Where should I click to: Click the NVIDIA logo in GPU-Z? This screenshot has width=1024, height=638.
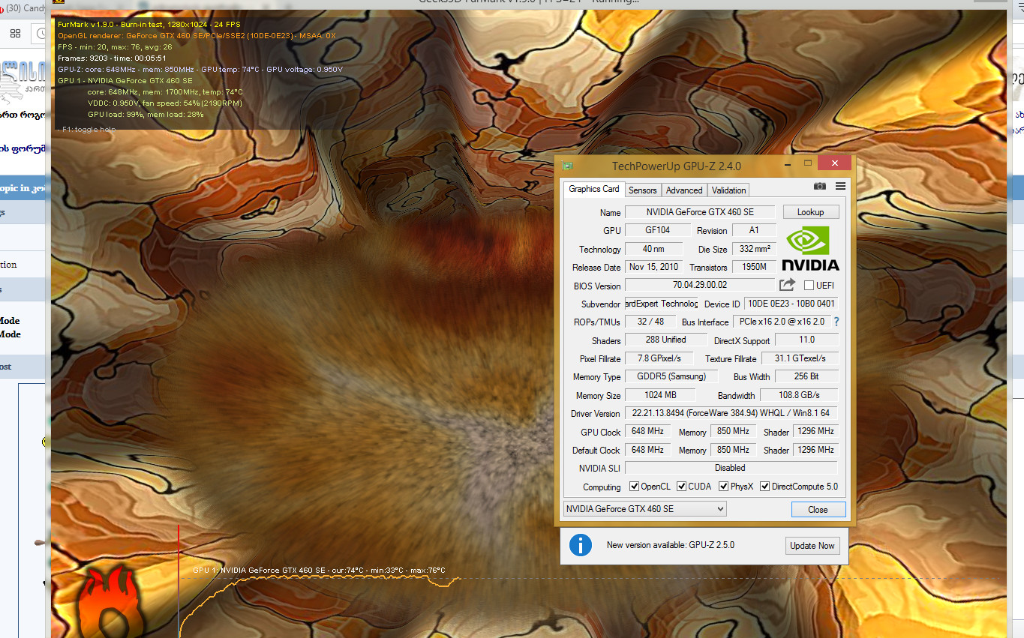point(810,248)
